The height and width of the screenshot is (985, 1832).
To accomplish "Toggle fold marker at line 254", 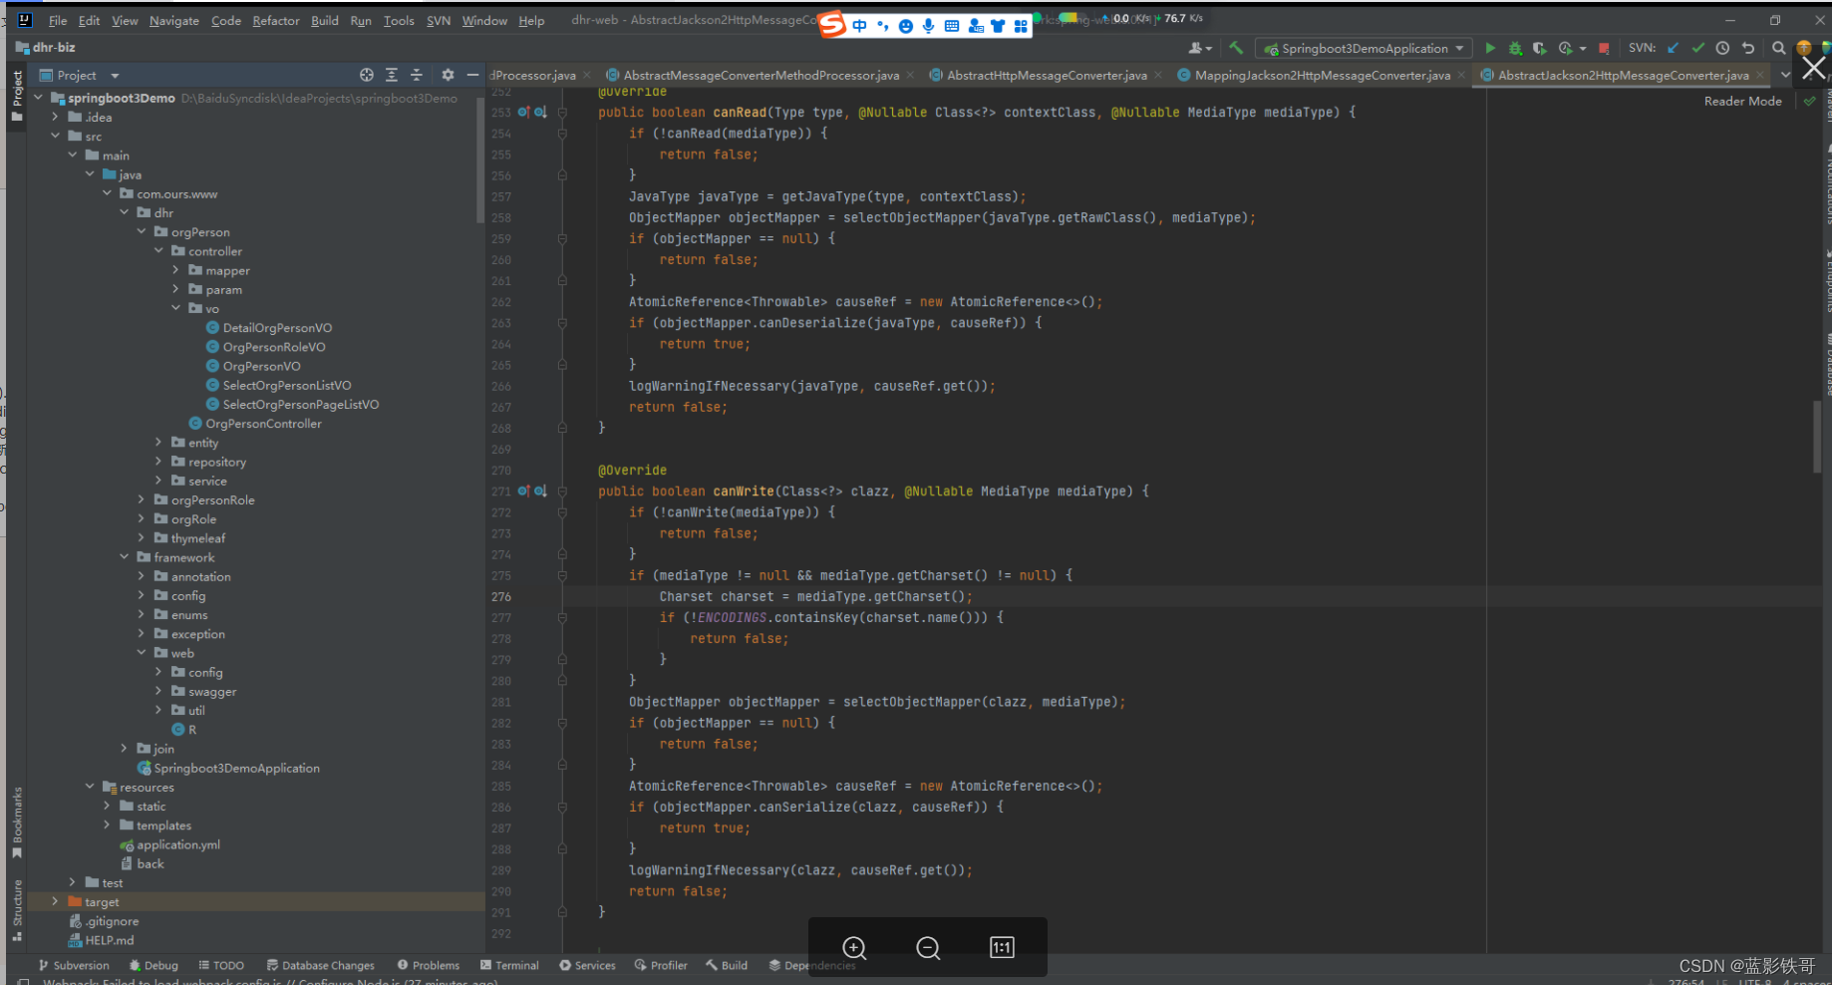I will (x=562, y=133).
